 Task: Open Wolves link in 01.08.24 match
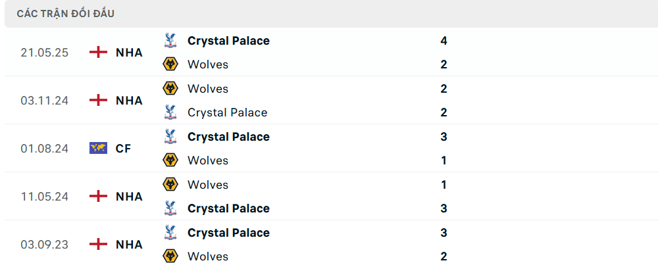[208, 160]
